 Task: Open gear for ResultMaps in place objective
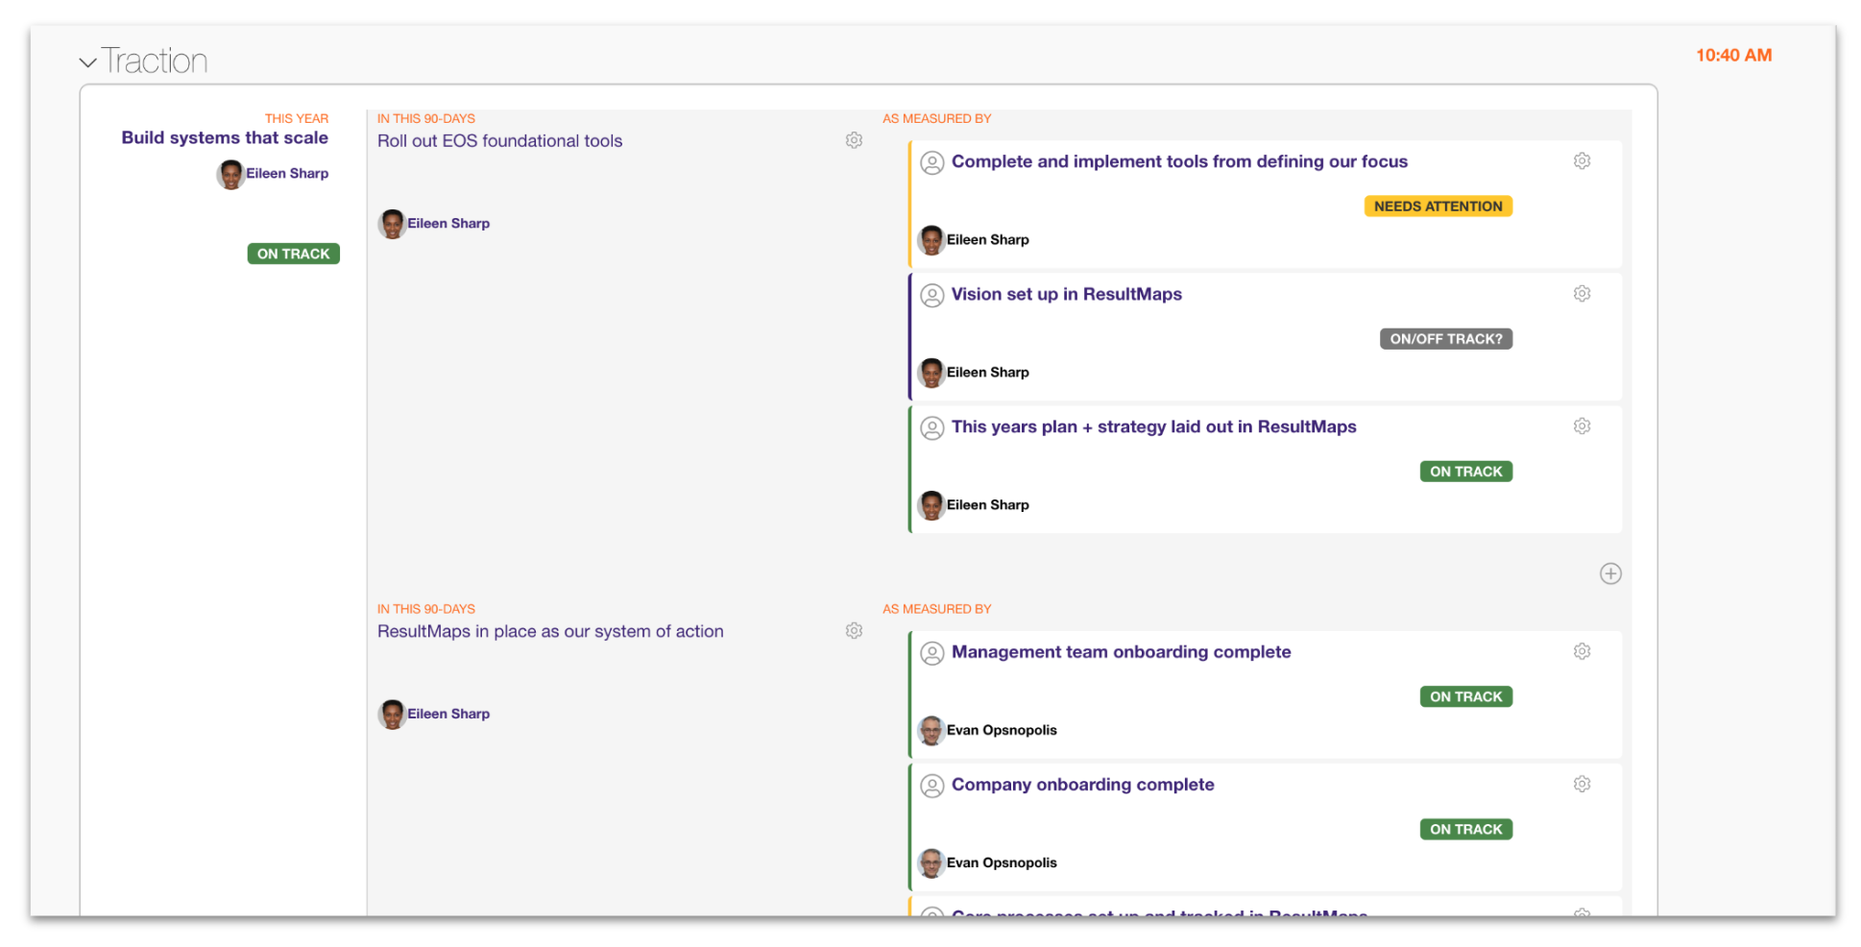click(x=854, y=631)
